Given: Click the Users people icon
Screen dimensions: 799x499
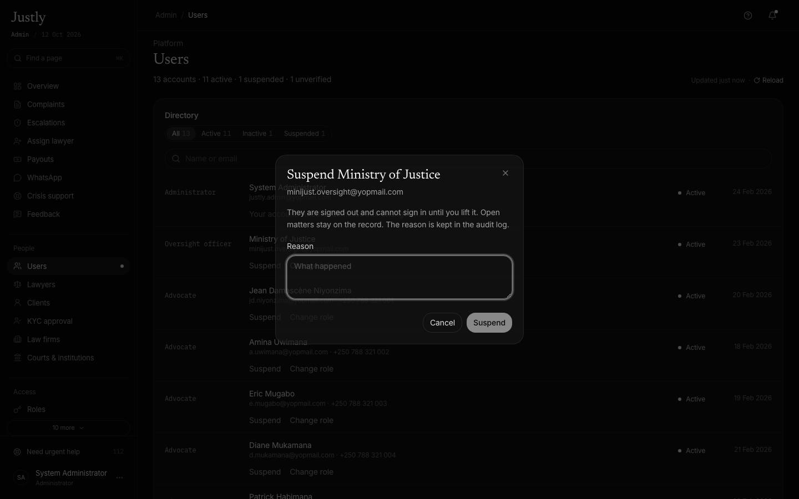Looking at the screenshot, I should pyautogui.click(x=18, y=266).
